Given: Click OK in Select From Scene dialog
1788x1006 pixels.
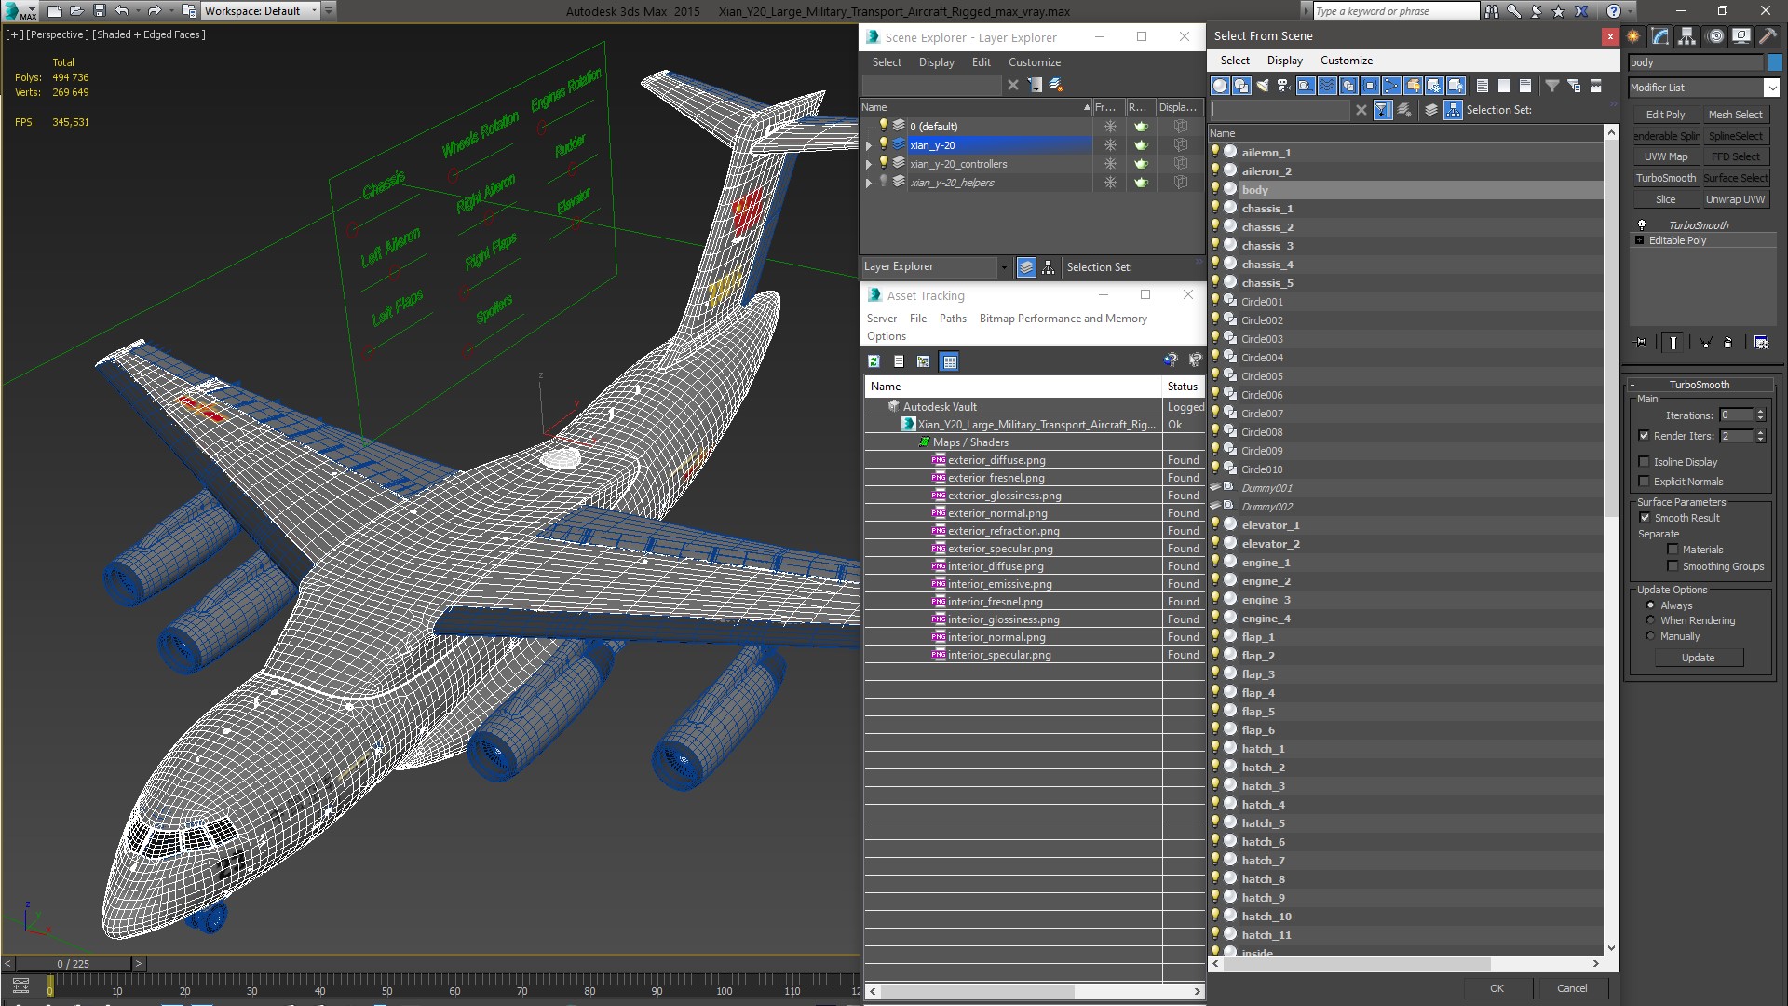Looking at the screenshot, I should (1497, 988).
